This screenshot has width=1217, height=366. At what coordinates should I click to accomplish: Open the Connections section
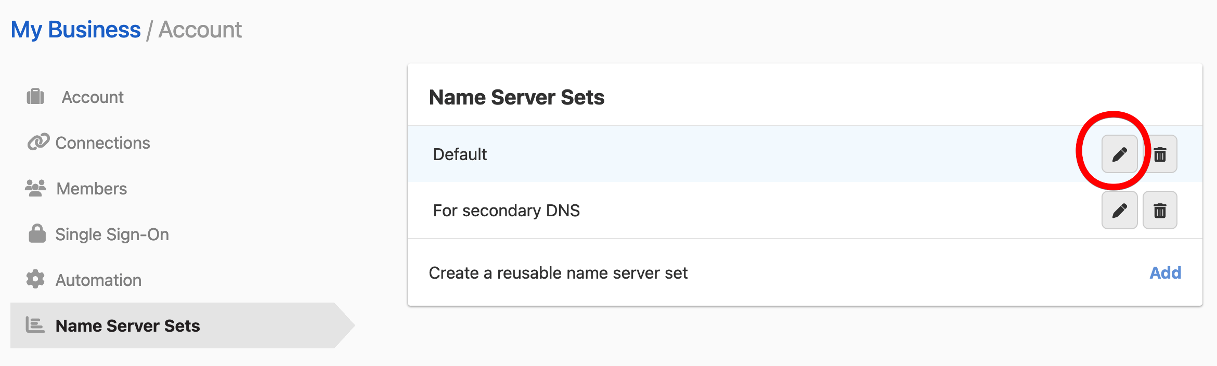(x=102, y=143)
